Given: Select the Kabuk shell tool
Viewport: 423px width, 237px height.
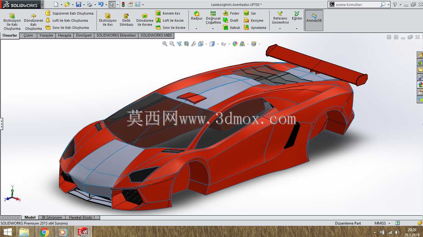Looking at the screenshot, I should click(x=231, y=28).
